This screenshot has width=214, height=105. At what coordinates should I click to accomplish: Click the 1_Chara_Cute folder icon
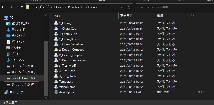(56, 34)
